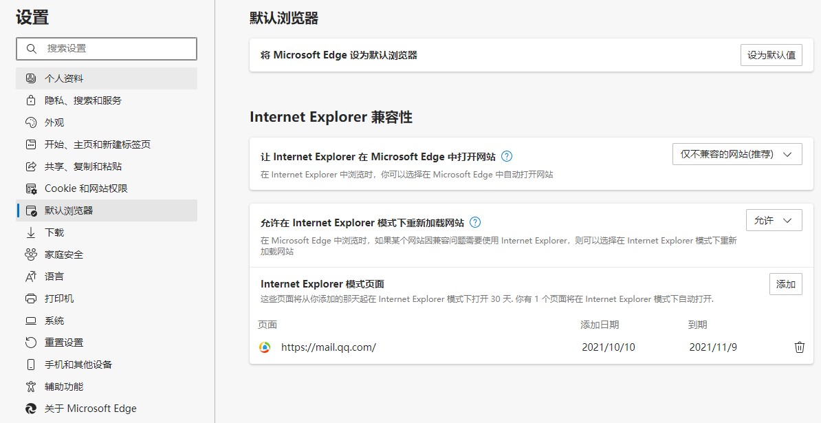This screenshot has width=821, height=423.
Task: Click the 搜索设置 search field
Action: tap(107, 49)
